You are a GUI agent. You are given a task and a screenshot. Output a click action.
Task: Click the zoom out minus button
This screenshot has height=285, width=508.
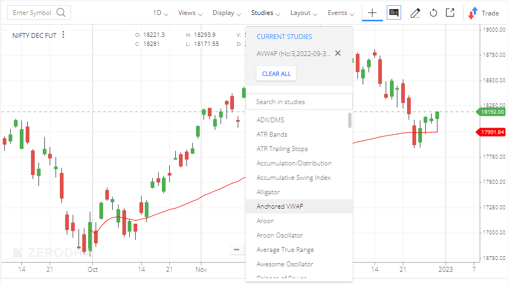click(237, 249)
